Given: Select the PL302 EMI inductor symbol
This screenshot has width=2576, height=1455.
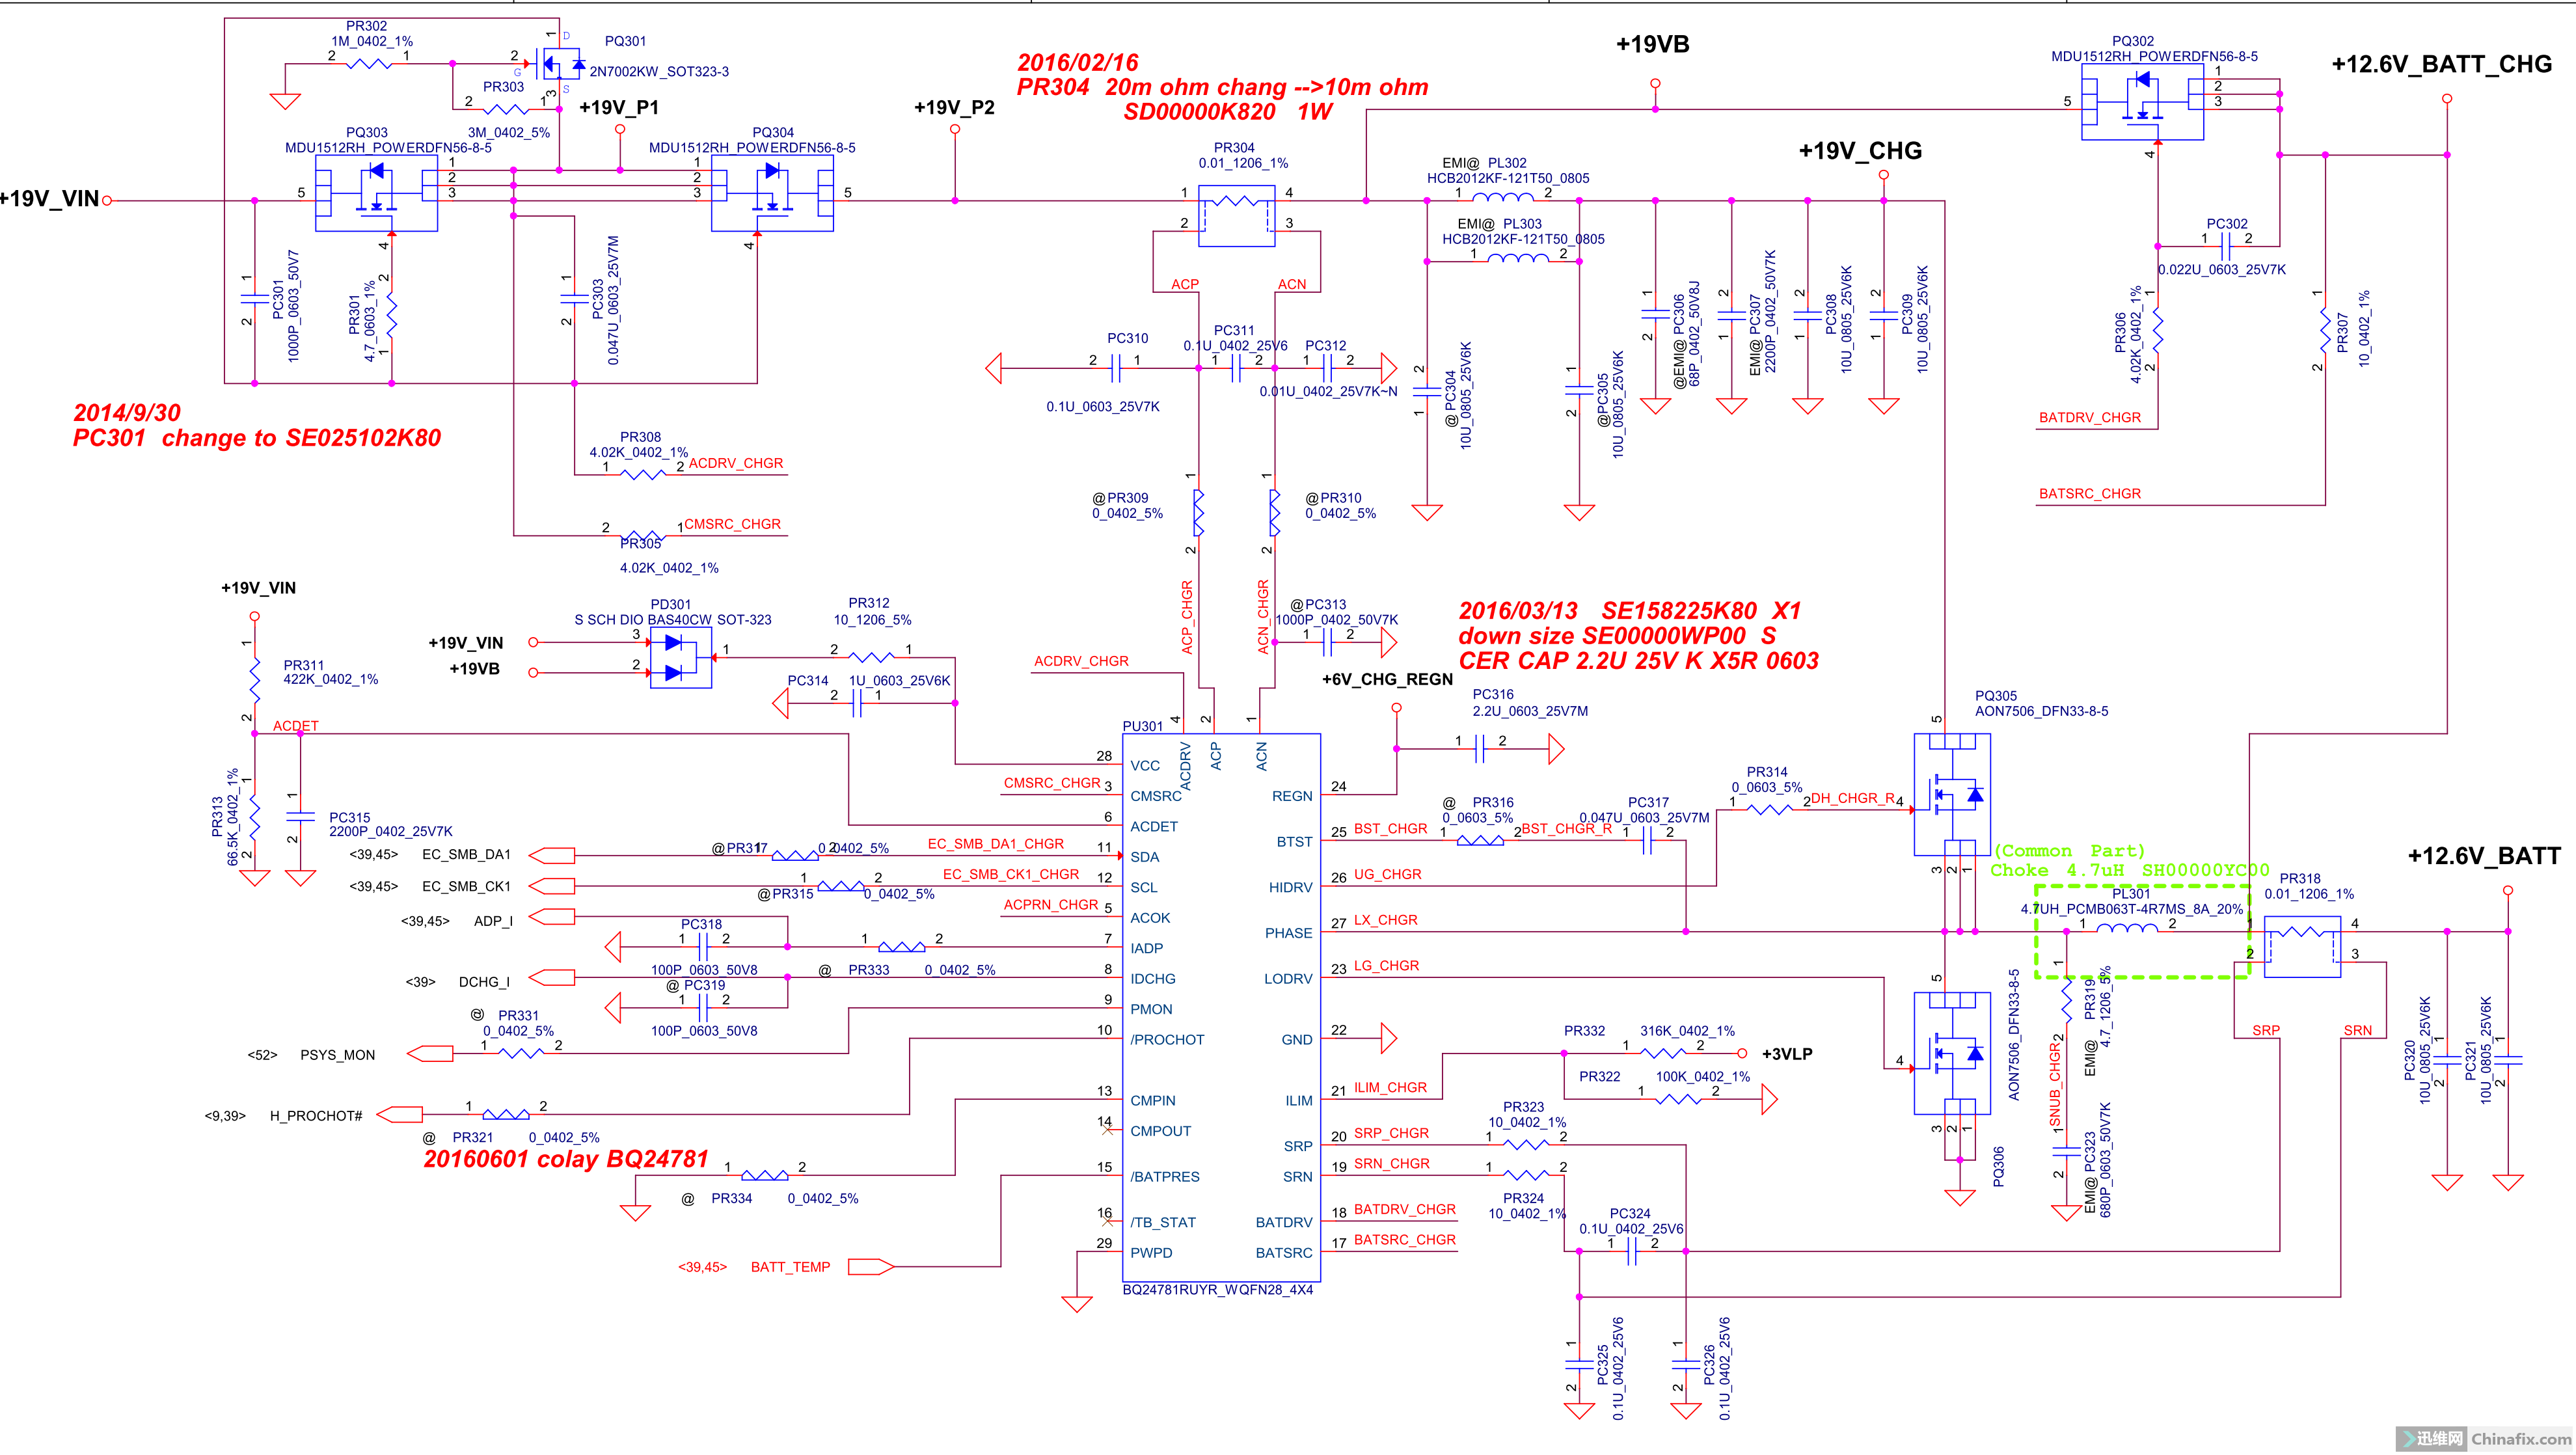Looking at the screenshot, I should [x=1502, y=197].
